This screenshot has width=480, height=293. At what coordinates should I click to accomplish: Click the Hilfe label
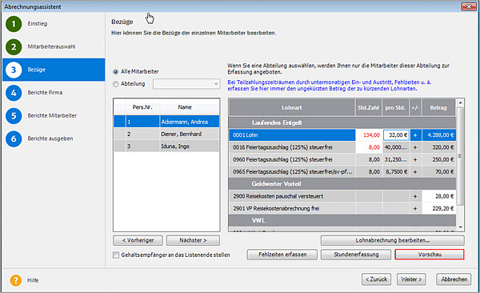point(33,280)
